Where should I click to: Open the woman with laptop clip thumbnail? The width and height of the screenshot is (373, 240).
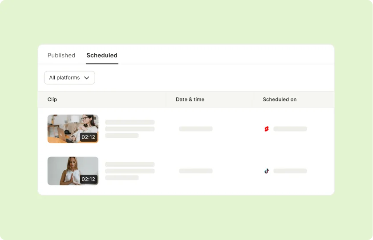click(73, 129)
